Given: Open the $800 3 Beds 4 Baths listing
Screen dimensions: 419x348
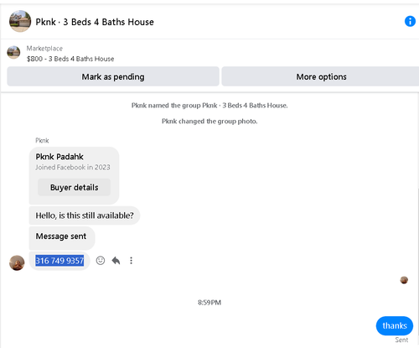Looking at the screenshot, I should coord(70,59).
